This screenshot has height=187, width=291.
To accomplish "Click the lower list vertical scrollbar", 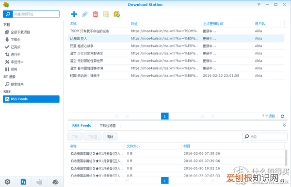I will (x=286, y=158).
